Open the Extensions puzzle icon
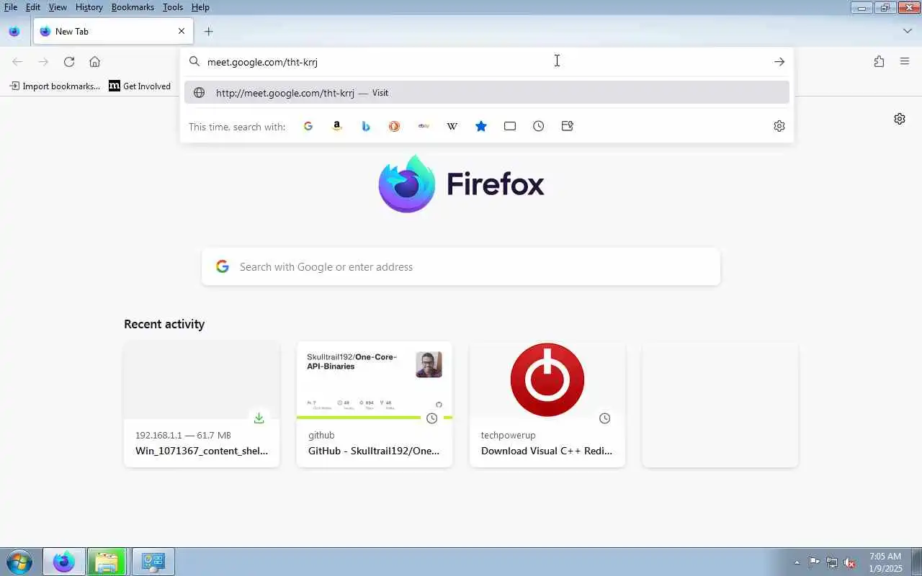Screen dimensions: 922x576 click(879, 62)
